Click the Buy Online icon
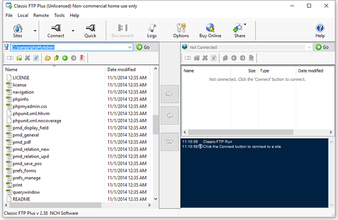The height and width of the screenshot is (220, 338). (x=210, y=31)
